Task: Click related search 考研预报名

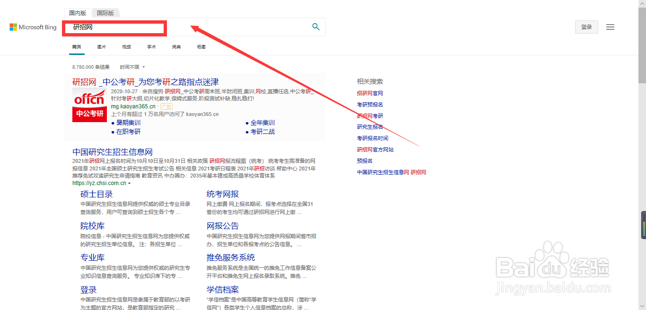Action: click(x=370, y=105)
